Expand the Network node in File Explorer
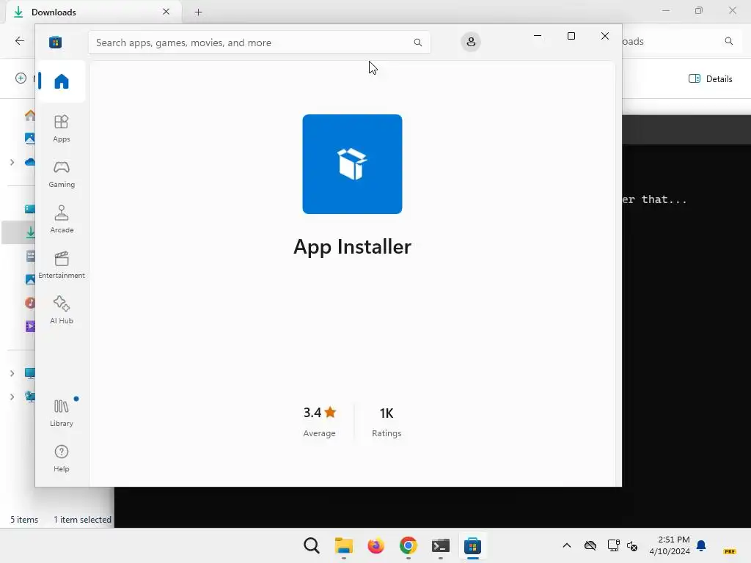Viewport: 751px width, 563px height. 12,397
